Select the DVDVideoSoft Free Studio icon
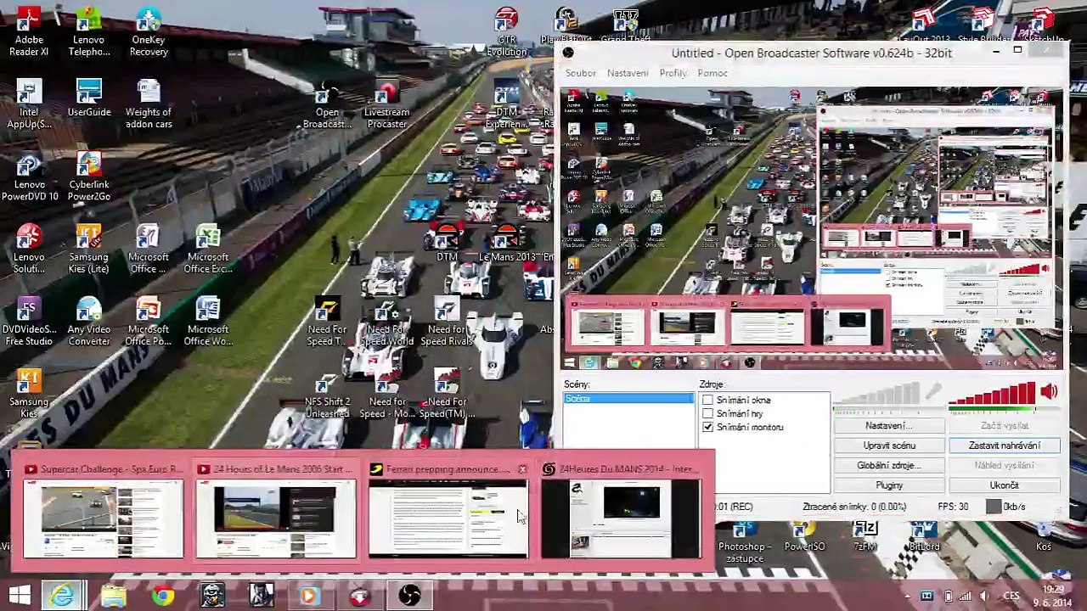Image resolution: width=1087 pixels, height=611 pixels. coord(29,321)
